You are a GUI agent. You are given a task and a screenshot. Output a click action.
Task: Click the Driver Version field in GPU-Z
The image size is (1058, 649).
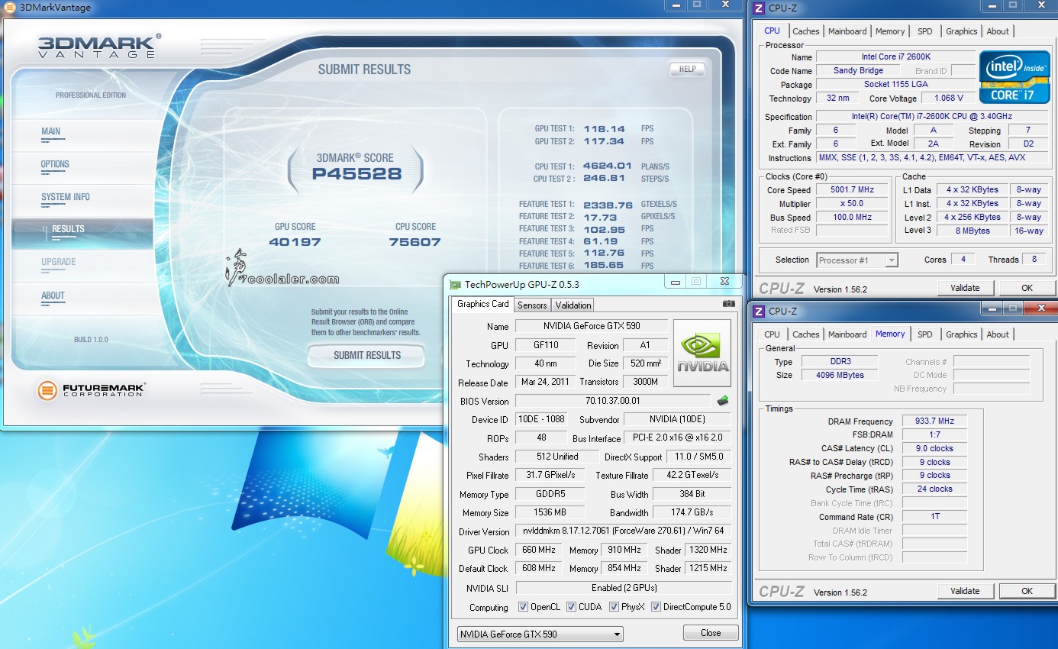coord(624,531)
